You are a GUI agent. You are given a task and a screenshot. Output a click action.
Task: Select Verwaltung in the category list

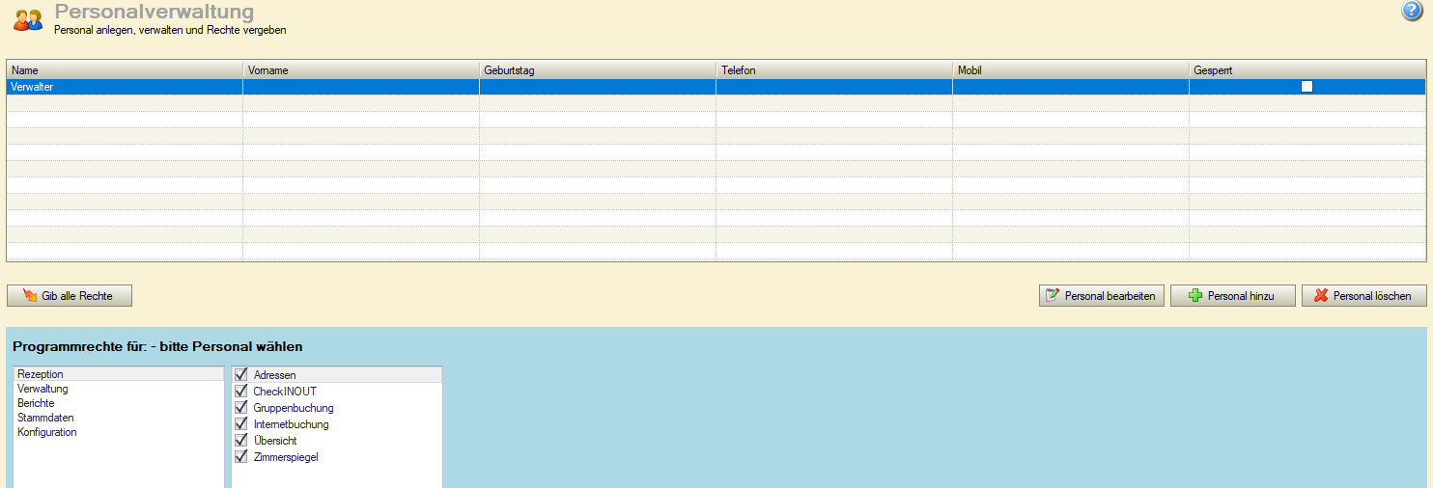42,389
